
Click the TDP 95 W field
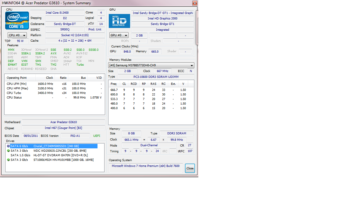pyautogui.click(x=20, y=41)
